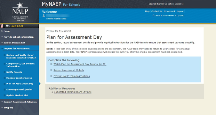The image size is (216, 115).
Task: Click the Plan for Assessment Day heading
Action: 74,37
